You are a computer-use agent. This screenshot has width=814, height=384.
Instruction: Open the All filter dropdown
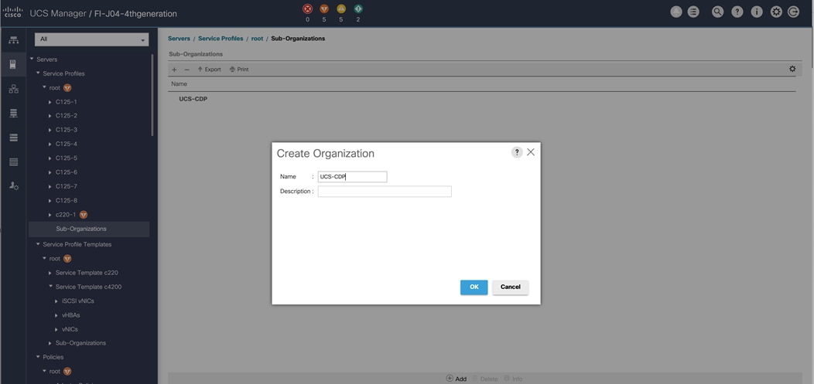click(92, 39)
